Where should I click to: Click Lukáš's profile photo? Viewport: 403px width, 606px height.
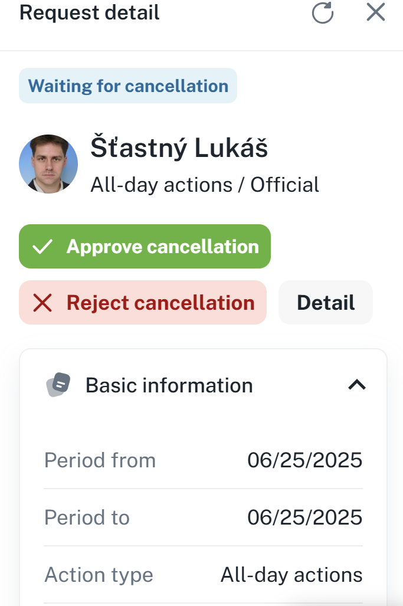(48, 164)
